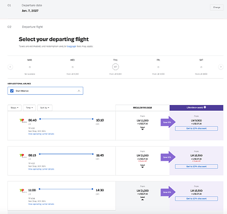This screenshot has height=214, width=227.
Task: Switch to the Regular Mileage tab
Action: [x=143, y=108]
